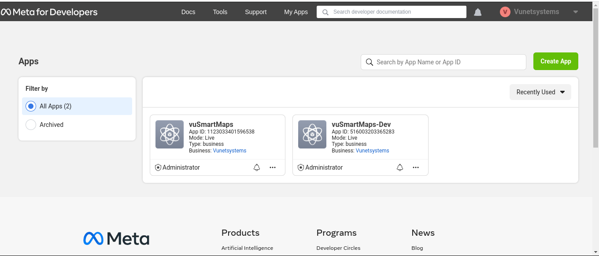Open the Docs menu
The width and height of the screenshot is (599, 256).
[x=188, y=12]
